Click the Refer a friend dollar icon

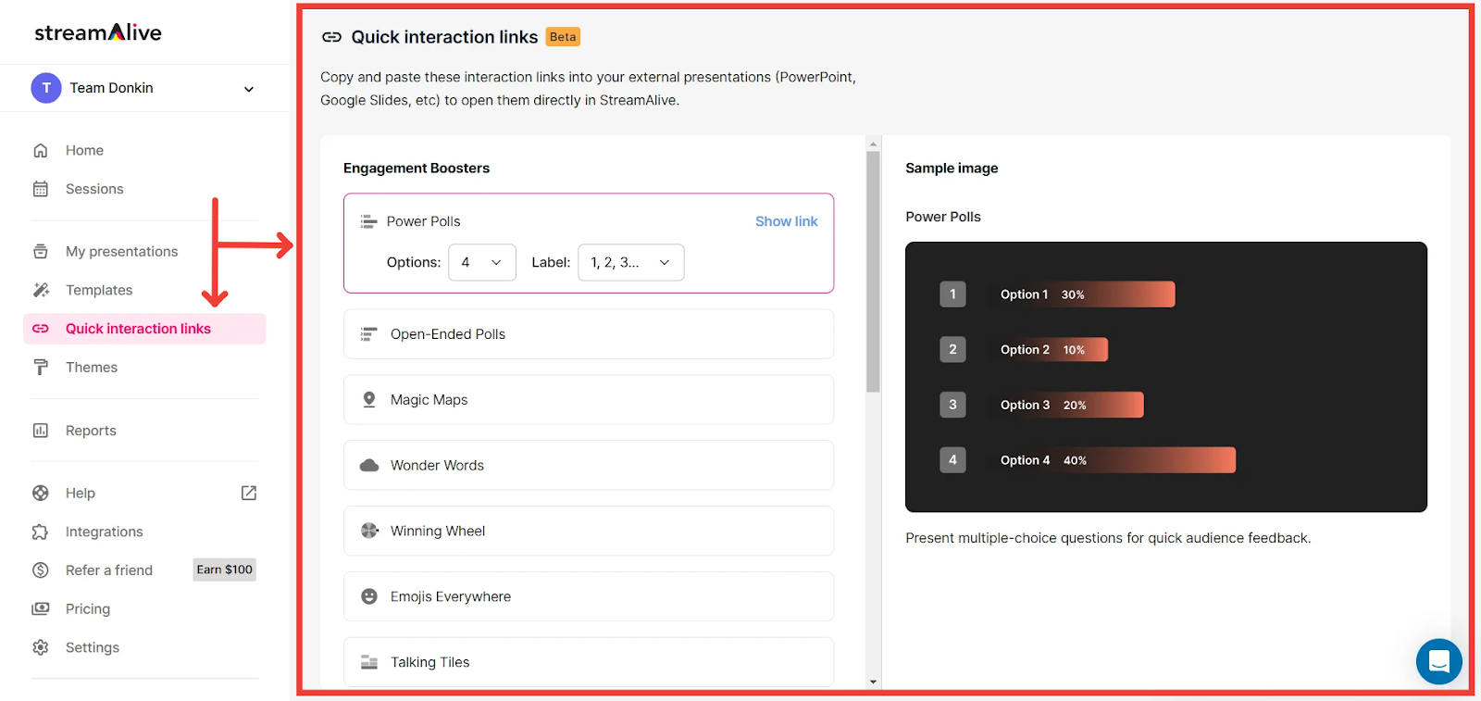[41, 570]
